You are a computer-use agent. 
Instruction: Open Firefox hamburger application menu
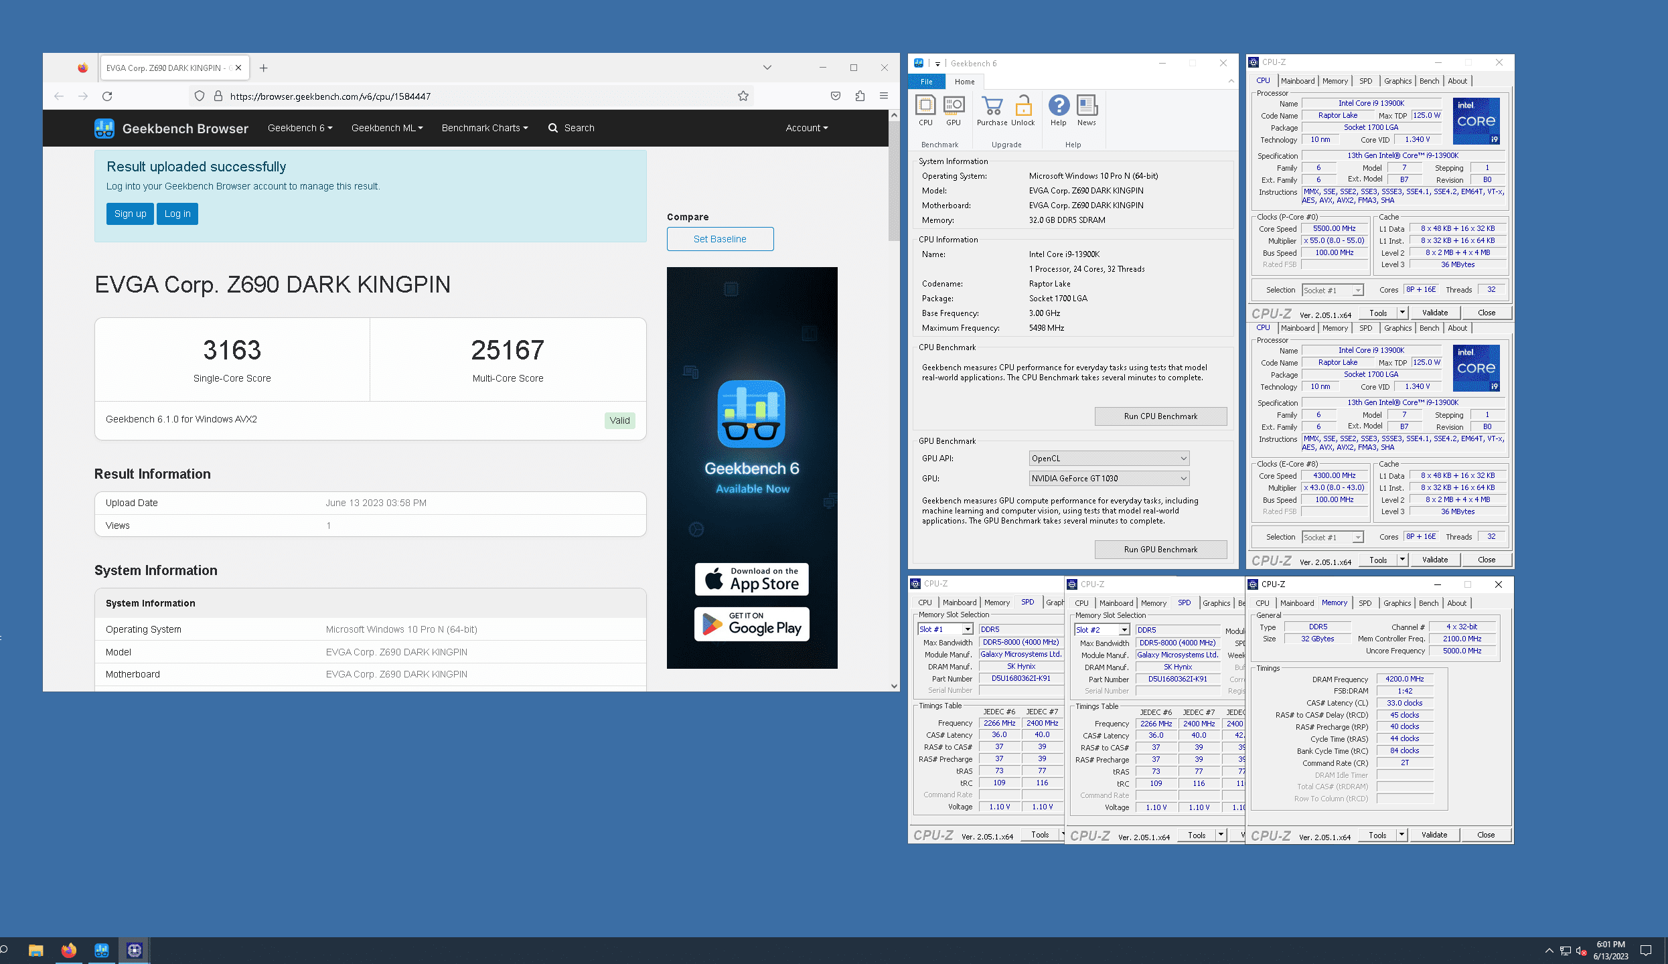884,96
